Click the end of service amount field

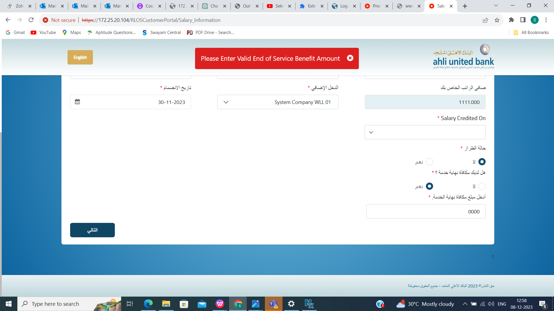(426, 212)
